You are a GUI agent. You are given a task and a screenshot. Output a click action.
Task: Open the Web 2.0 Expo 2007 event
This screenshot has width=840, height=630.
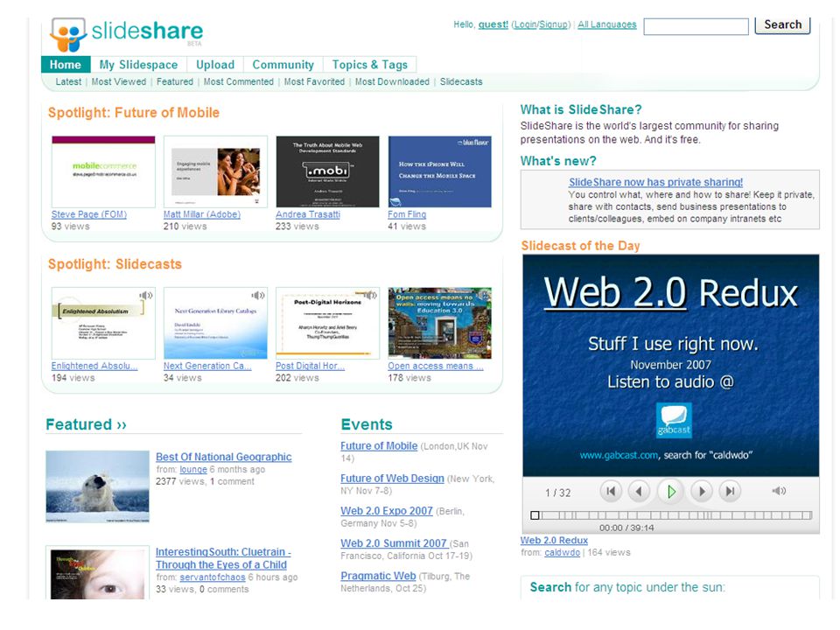tap(386, 511)
